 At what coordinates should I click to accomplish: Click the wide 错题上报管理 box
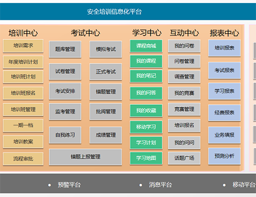click(x=86, y=157)
